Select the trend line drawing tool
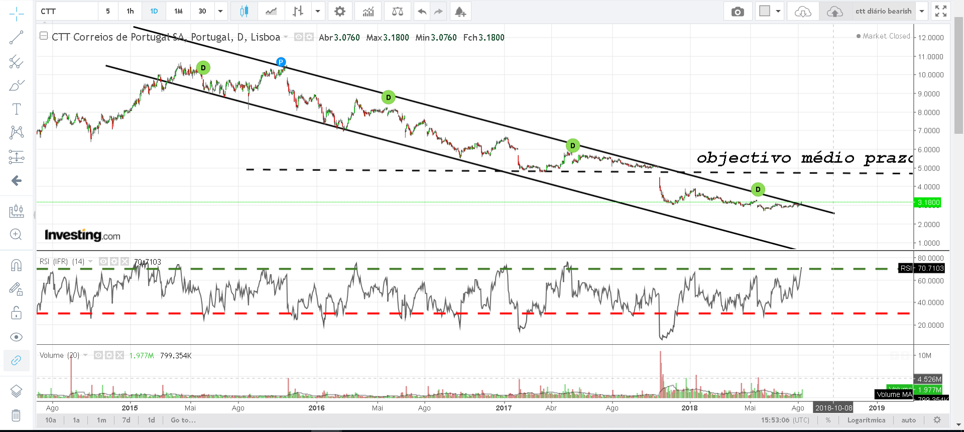 point(17,38)
